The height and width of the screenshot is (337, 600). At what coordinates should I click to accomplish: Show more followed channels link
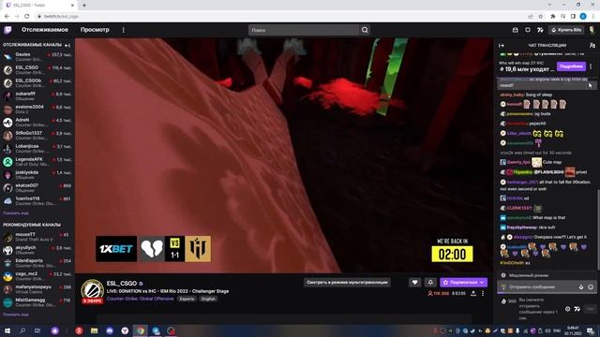click(16, 213)
